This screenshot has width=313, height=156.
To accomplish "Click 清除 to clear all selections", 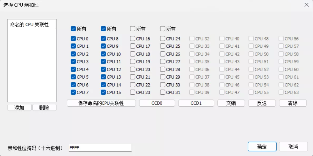I will [293, 103].
